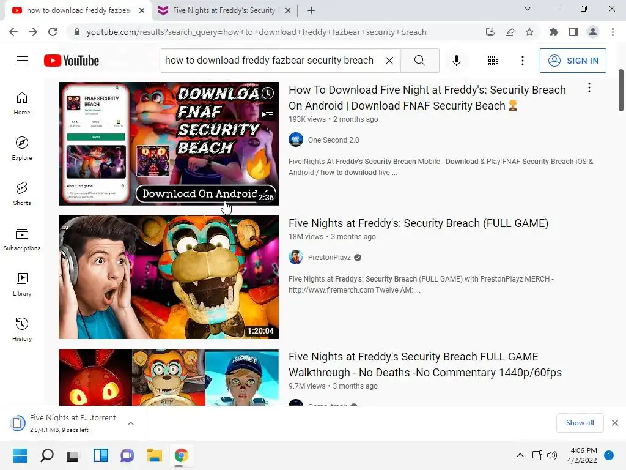
Task: Open History in the sidebar
Action: (22, 329)
